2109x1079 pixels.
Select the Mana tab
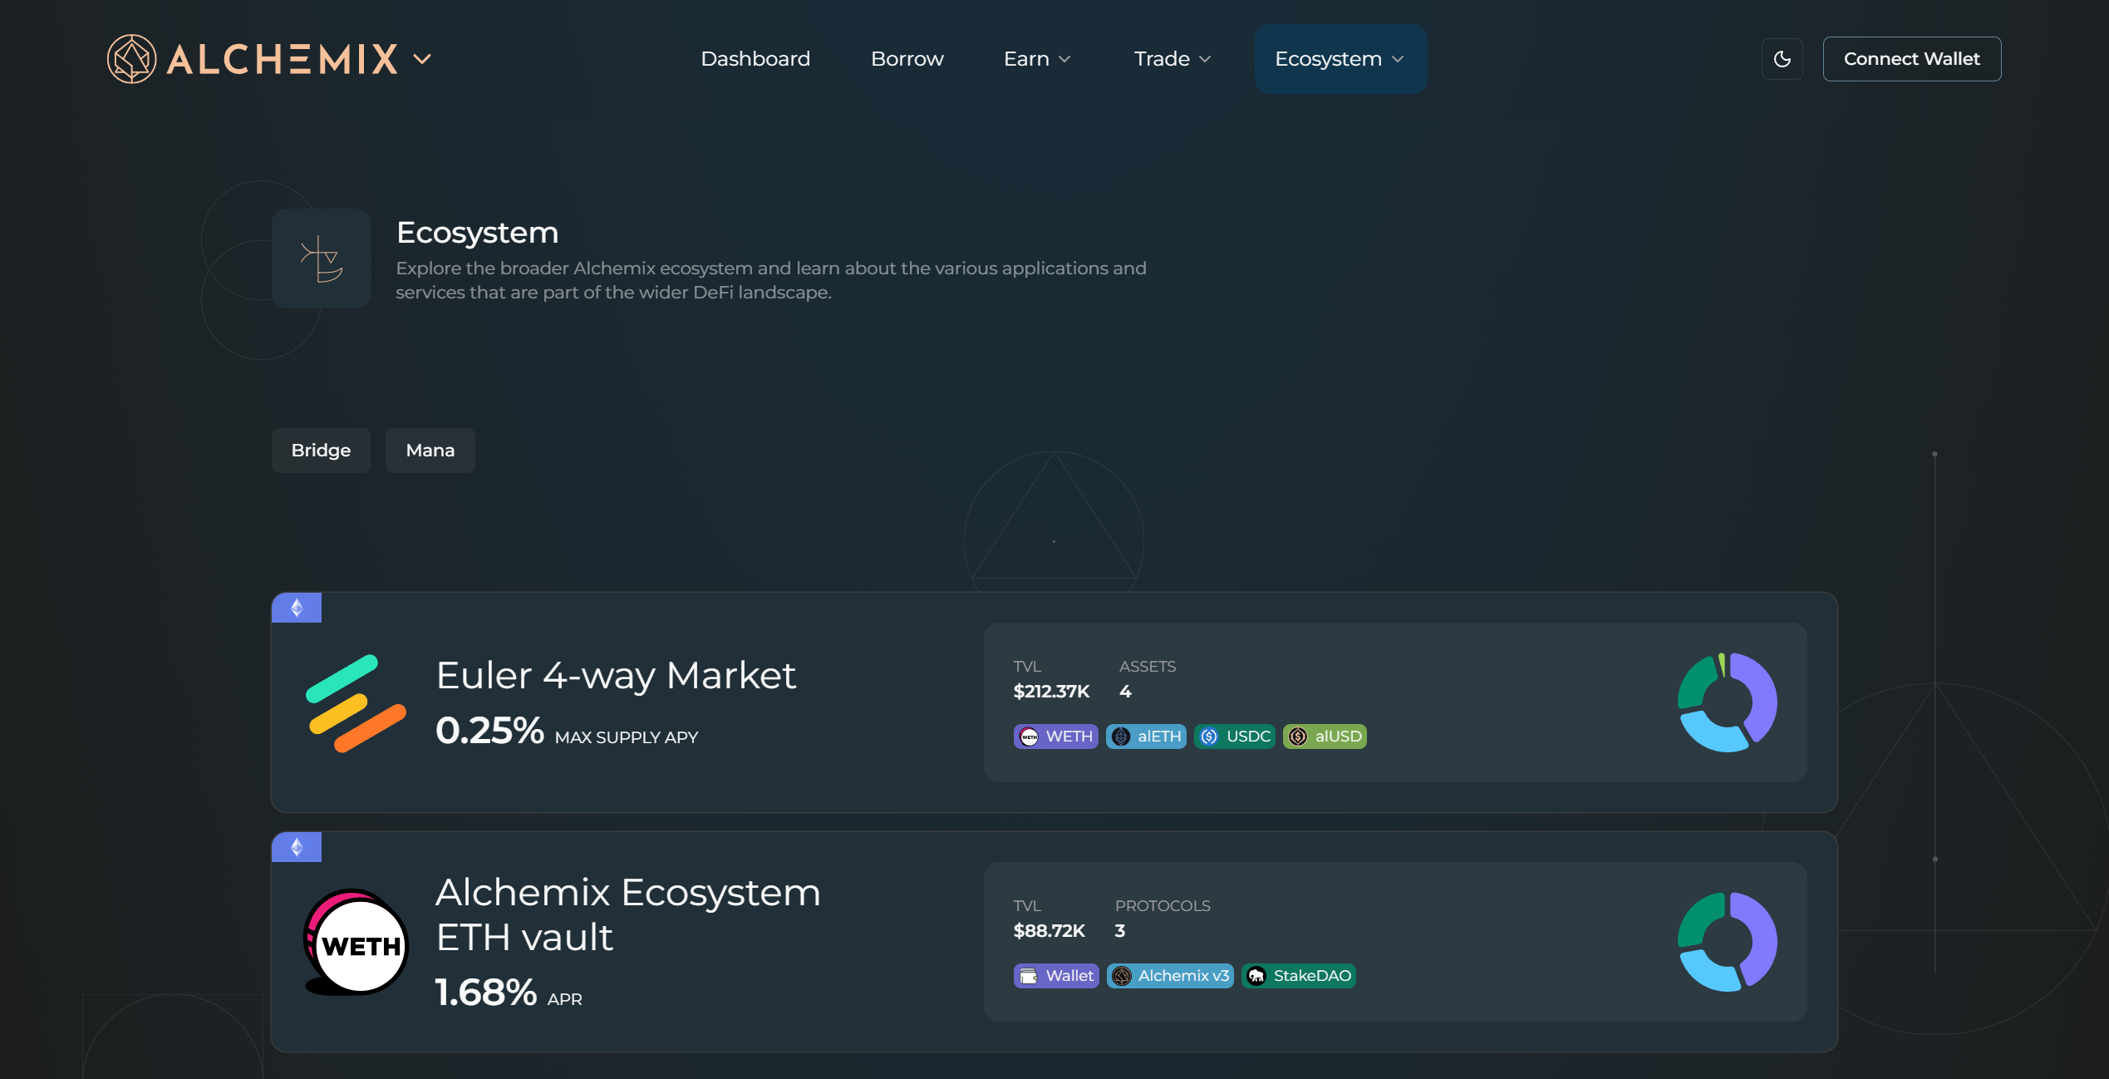[x=430, y=451]
